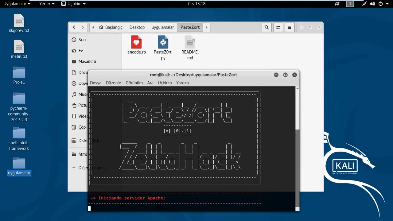Click the screen recorder camera icon in top bar
Image resolution: width=393 pixels, height=221 pixels.
(337, 4)
